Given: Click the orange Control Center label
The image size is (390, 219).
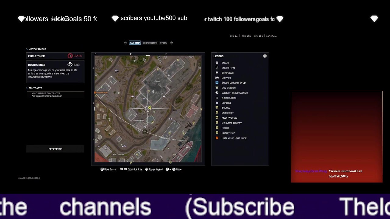Looking at the screenshot, I should pyautogui.click(x=101, y=92).
